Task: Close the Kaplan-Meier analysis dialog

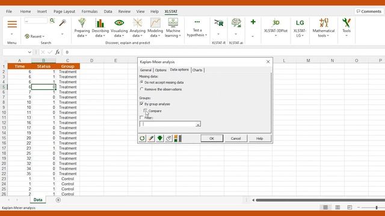Action: pyautogui.click(x=268, y=62)
